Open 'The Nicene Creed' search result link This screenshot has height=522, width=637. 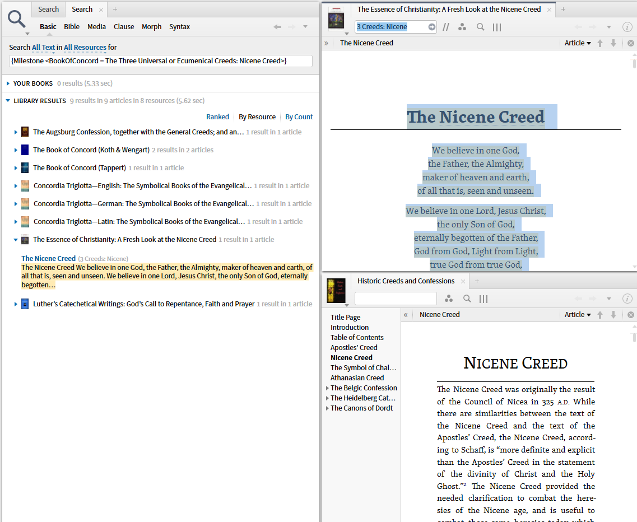pyautogui.click(x=48, y=258)
